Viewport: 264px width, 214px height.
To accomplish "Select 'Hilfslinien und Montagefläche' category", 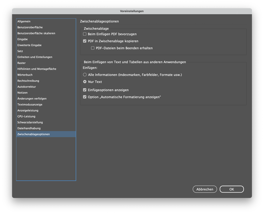I will pyautogui.click(x=37, y=69).
